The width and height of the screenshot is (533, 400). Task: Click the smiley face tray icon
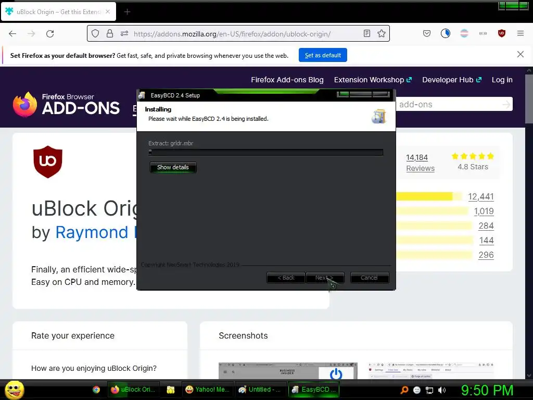[x=417, y=390]
